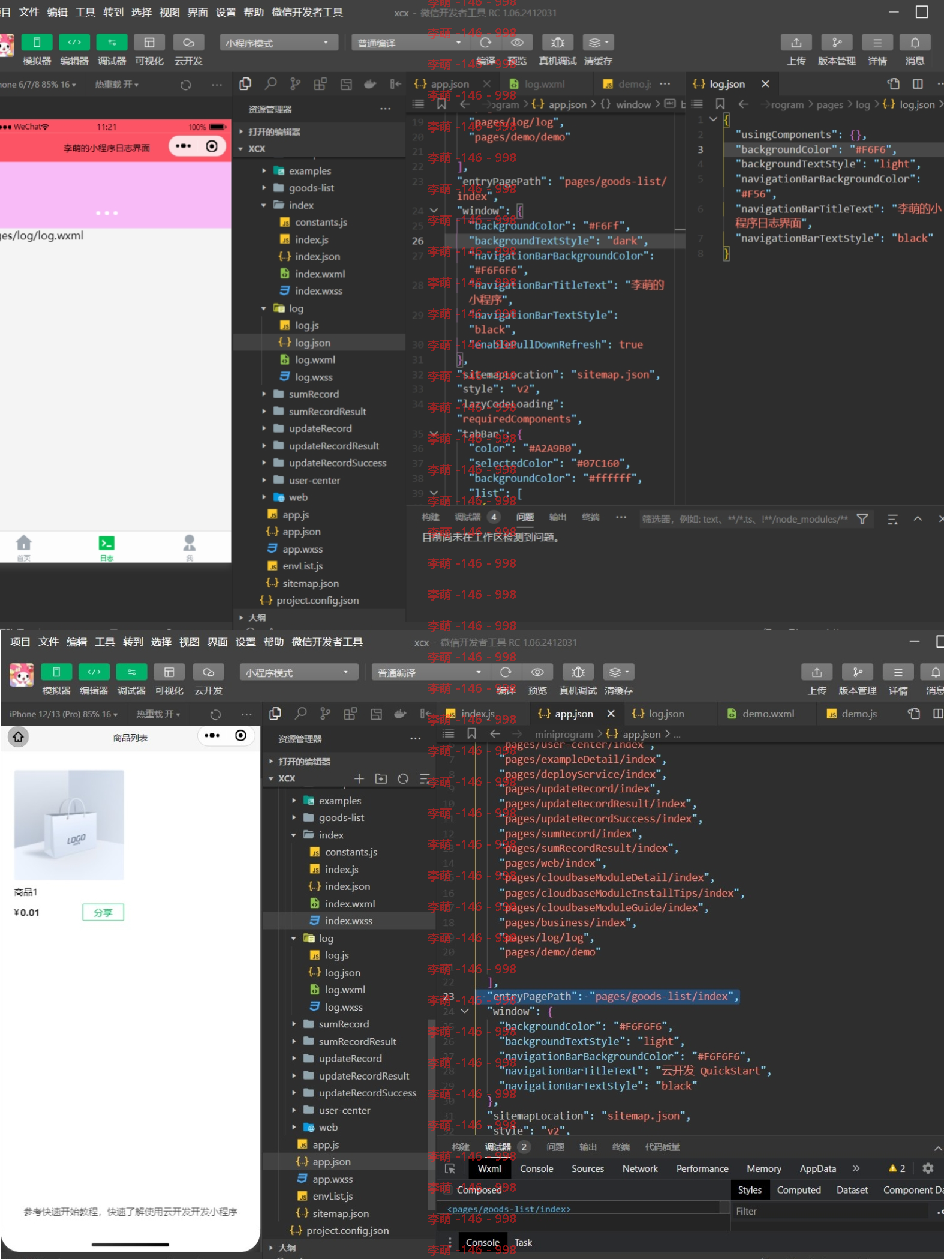
Task: Click the search icon in top window sidebar
Action: (x=271, y=84)
